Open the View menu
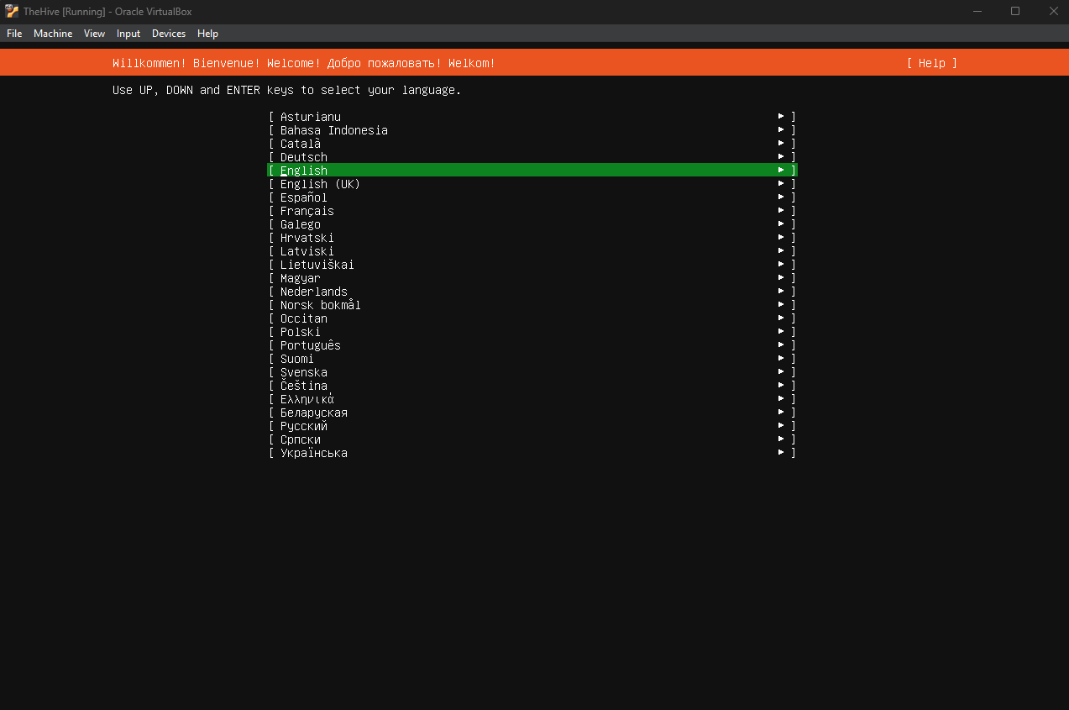Screen dimensions: 1069x710 tap(94, 34)
